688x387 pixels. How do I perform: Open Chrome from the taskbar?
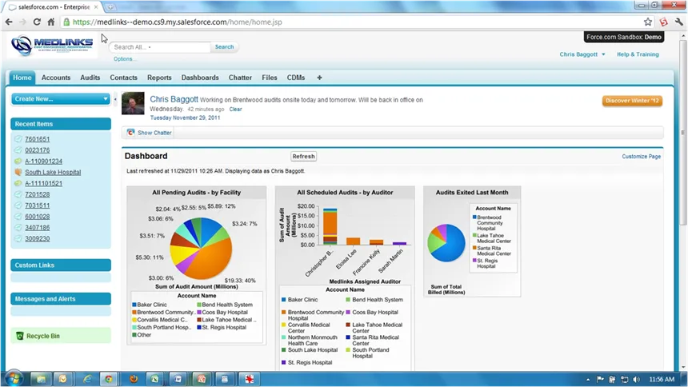tap(108, 379)
